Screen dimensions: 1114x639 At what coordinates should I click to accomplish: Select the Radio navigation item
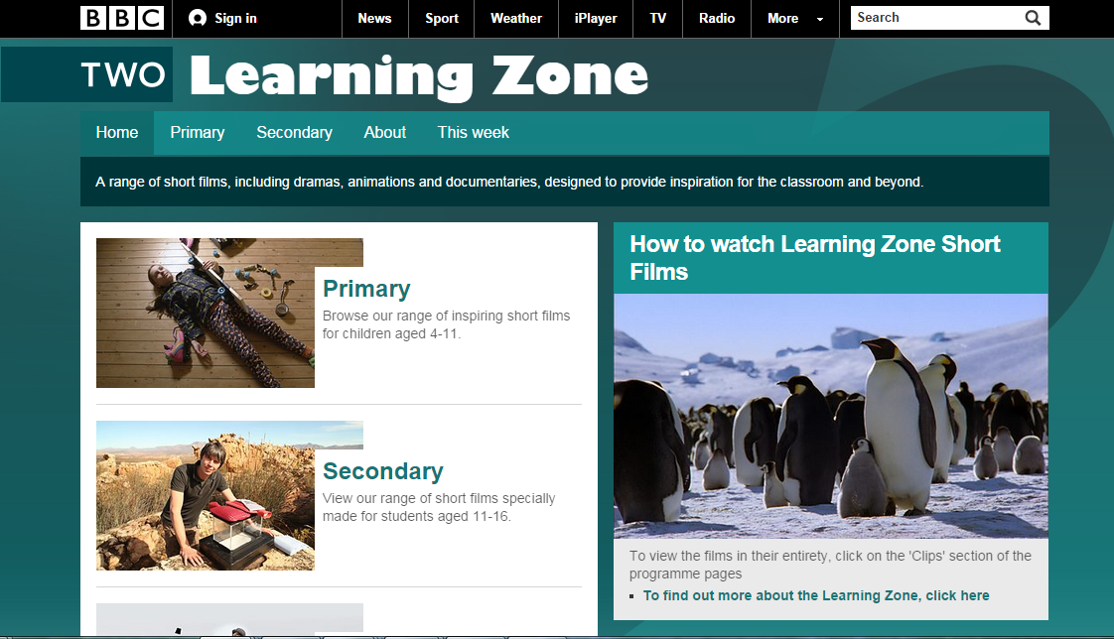(716, 19)
